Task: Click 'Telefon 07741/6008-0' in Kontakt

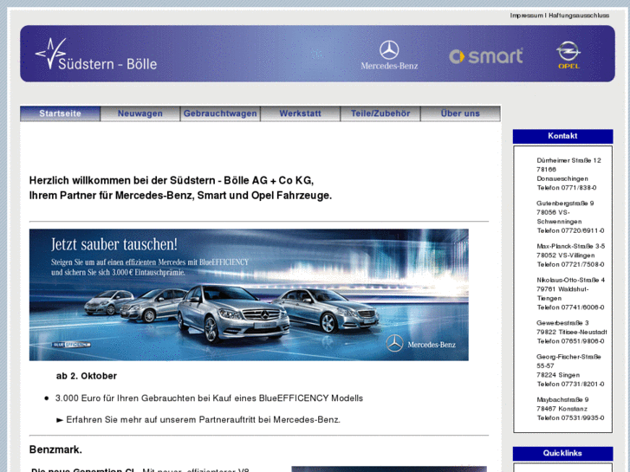Action: click(x=570, y=307)
